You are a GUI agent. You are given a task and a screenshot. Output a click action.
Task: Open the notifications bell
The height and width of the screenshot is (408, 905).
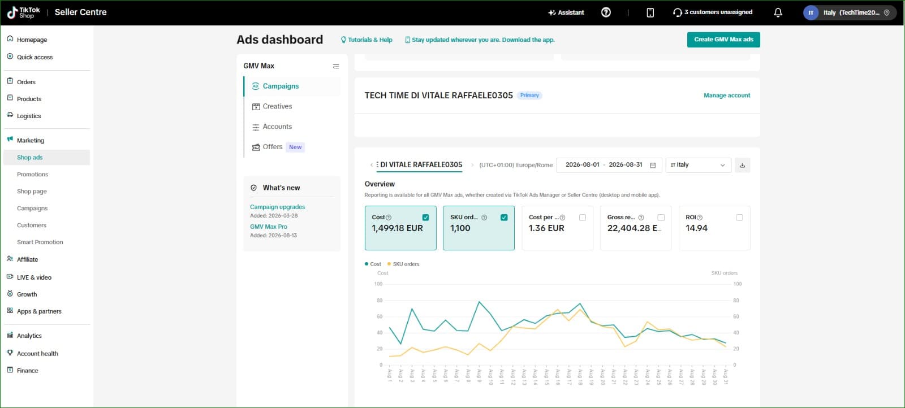click(778, 12)
